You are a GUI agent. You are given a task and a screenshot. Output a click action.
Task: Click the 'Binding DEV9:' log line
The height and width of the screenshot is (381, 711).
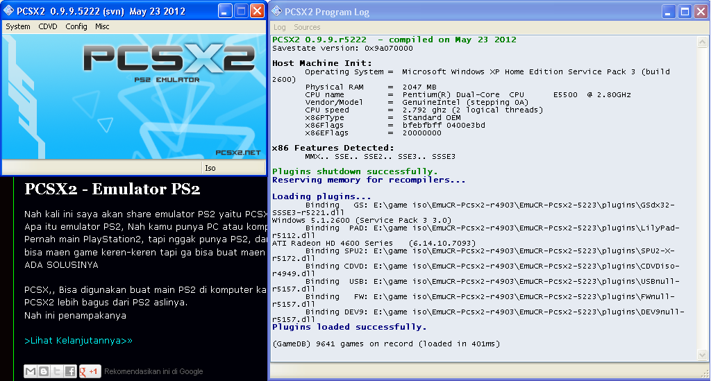coord(478,316)
